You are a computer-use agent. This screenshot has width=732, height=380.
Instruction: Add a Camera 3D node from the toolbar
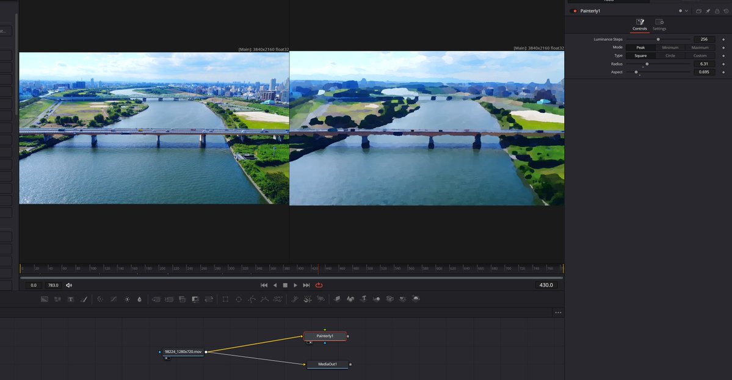[x=390, y=299]
